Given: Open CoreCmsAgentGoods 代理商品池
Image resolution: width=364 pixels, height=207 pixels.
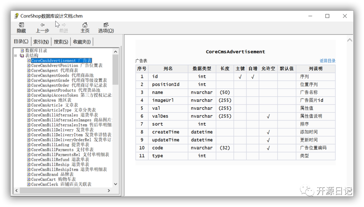Looking at the screenshot, I should coord(62,75).
